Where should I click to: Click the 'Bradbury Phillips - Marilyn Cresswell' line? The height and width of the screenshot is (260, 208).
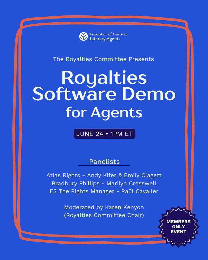[x=104, y=183]
